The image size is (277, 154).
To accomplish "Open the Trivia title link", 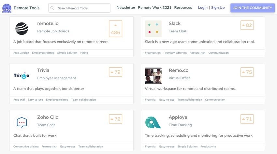I will coord(43,70).
